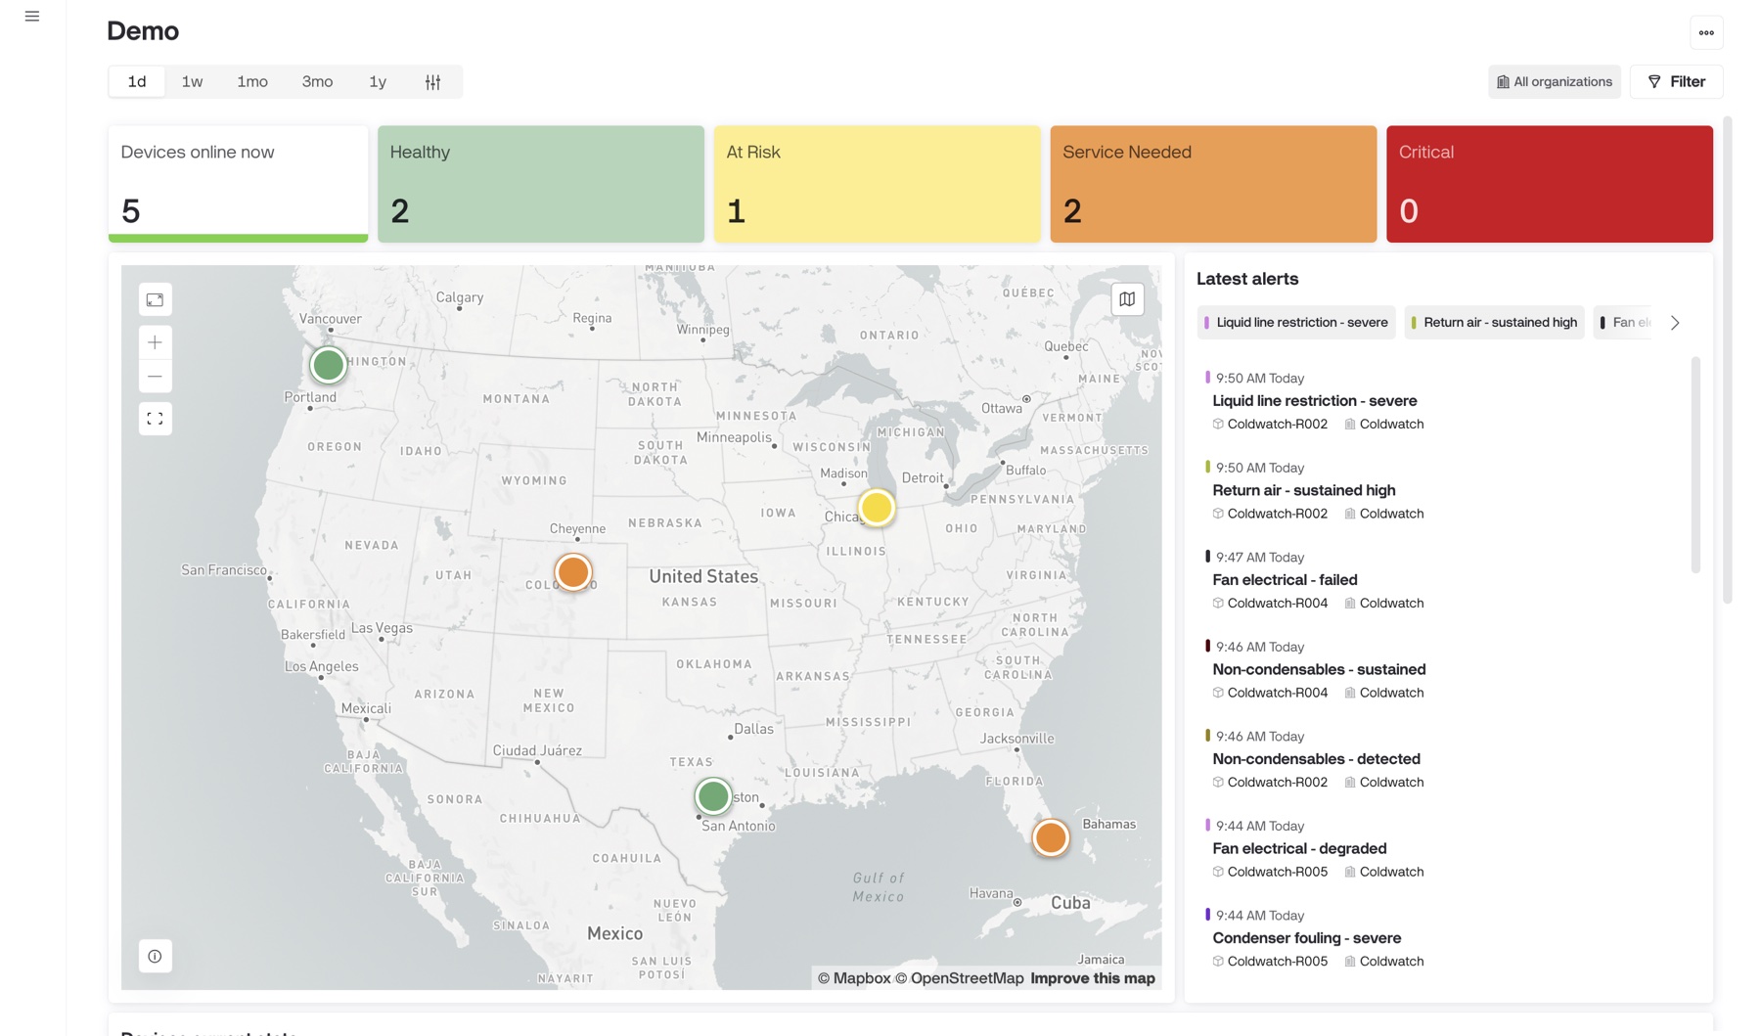This screenshot has width=1761, height=1036.
Task: Switch to the 1mo time range
Action: click(252, 82)
